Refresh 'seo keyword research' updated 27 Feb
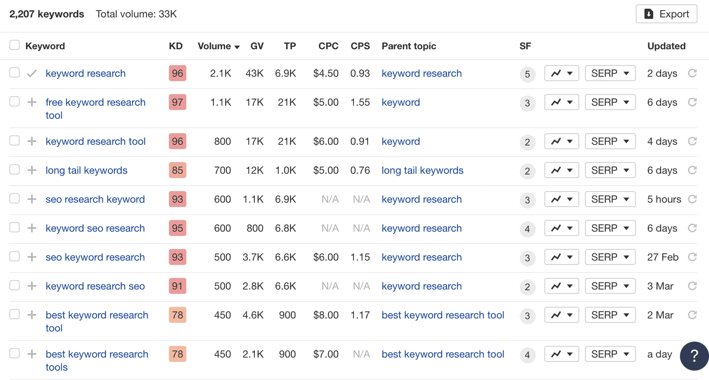Screen dimensions: 709x380 click(x=692, y=257)
